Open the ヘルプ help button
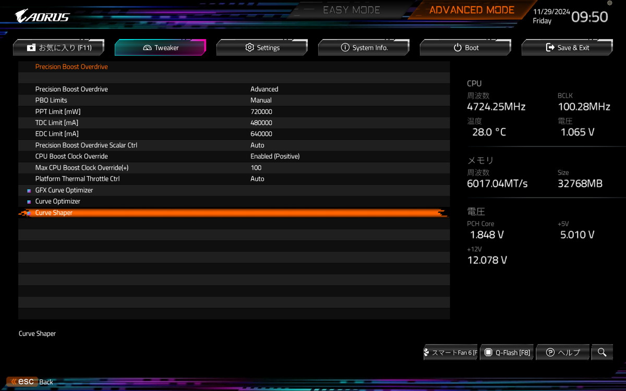This screenshot has height=391, width=626. tap(563, 352)
